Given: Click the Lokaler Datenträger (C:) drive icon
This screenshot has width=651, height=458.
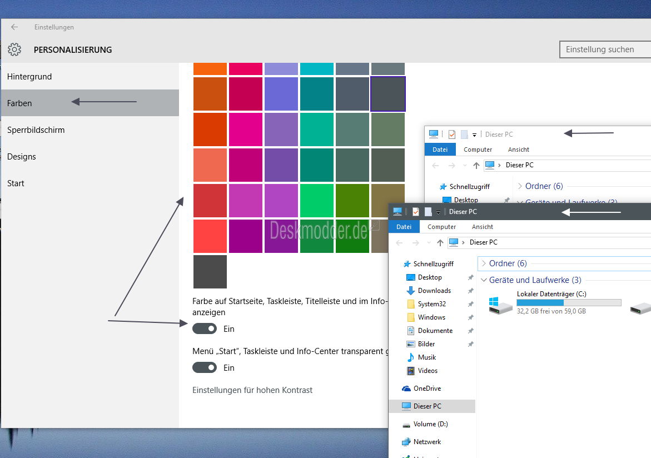Looking at the screenshot, I should click(x=500, y=306).
